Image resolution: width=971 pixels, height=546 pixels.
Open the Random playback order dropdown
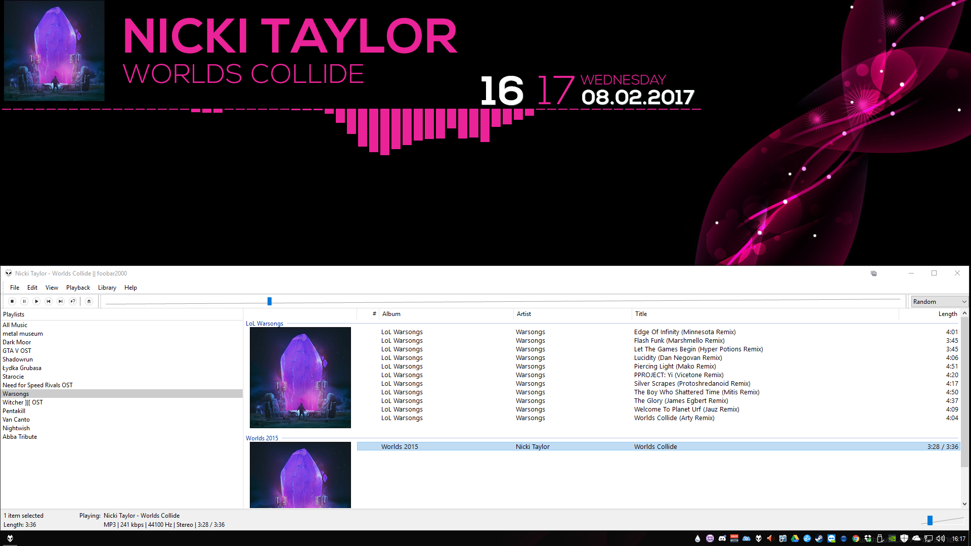pyautogui.click(x=939, y=302)
